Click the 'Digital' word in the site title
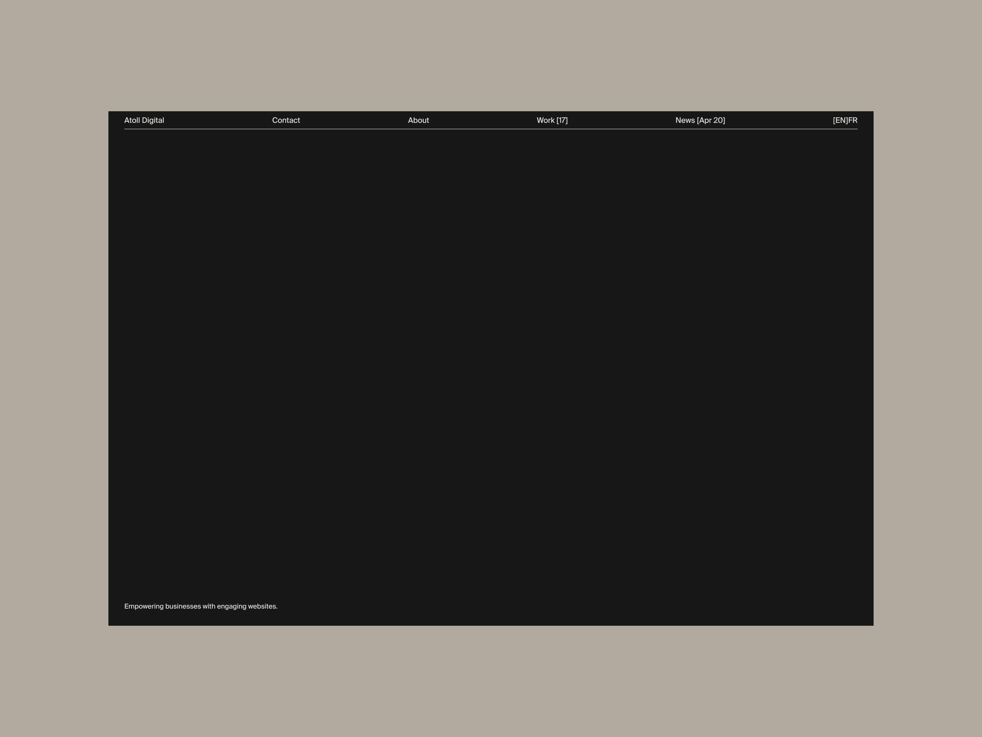The width and height of the screenshot is (982, 737). pos(153,120)
